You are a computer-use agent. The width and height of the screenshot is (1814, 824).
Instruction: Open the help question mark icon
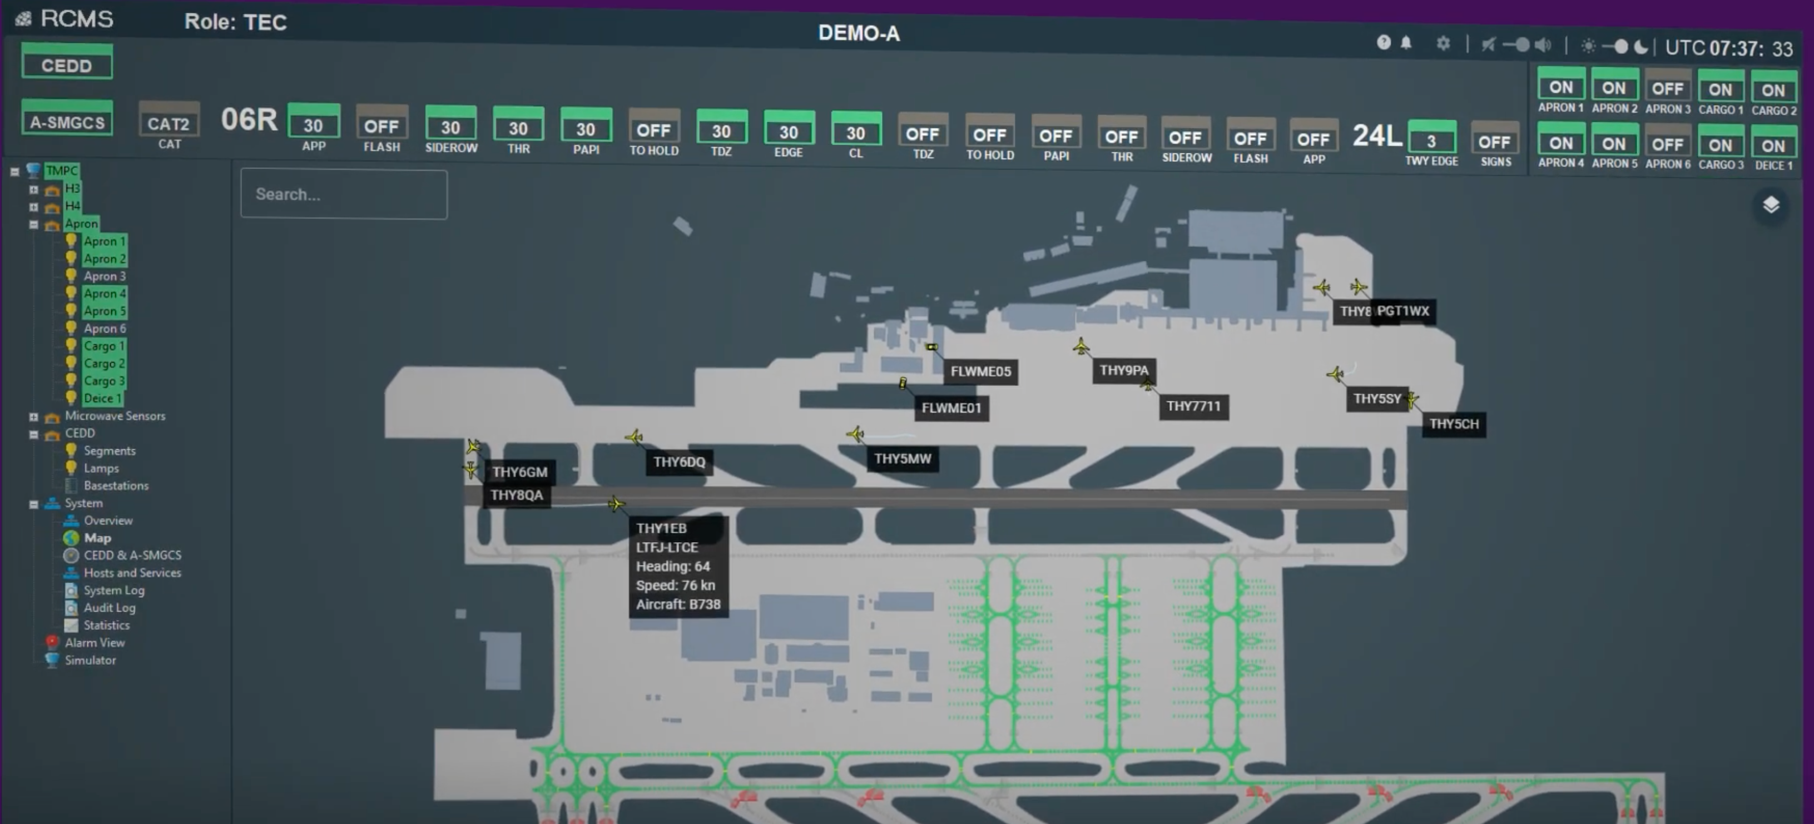(x=1383, y=42)
